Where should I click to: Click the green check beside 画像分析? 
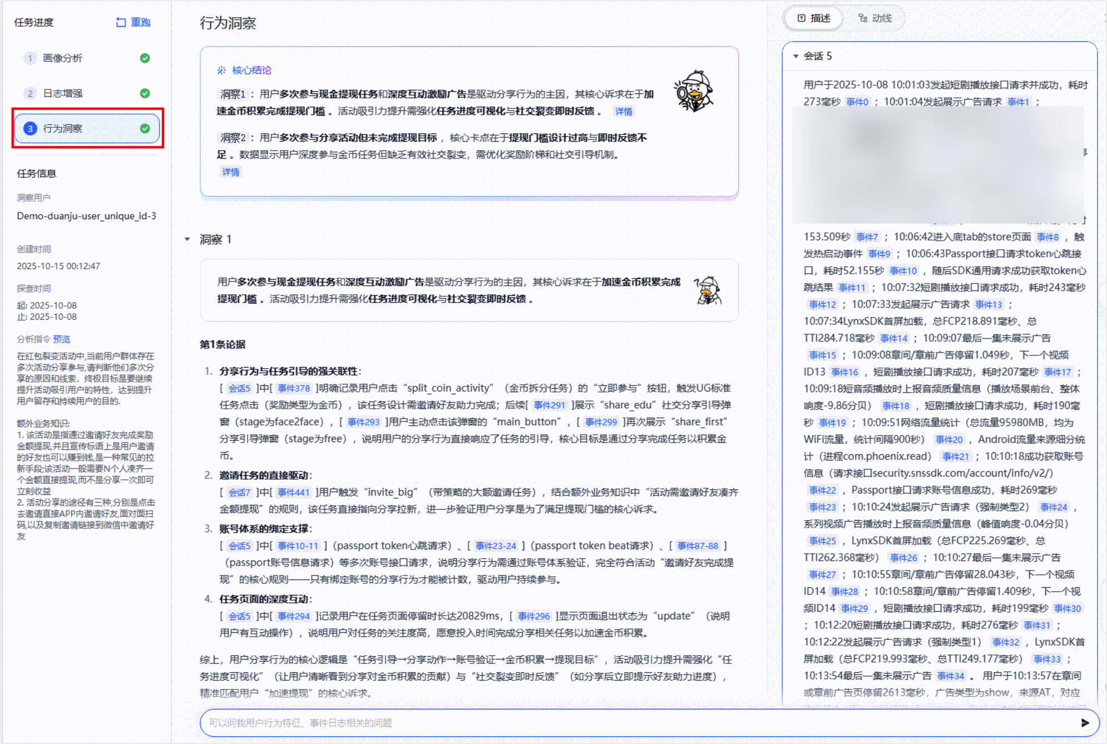click(145, 58)
